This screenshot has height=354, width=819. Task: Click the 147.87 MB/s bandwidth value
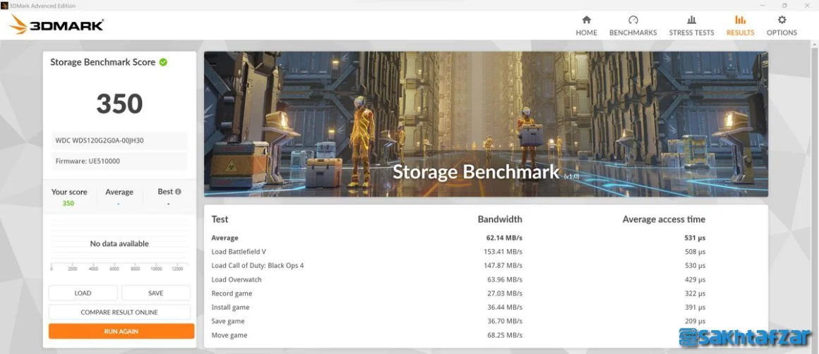(503, 265)
